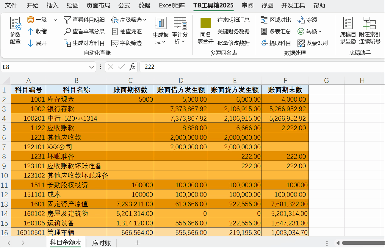
Task: Open the 参数配置 settings icon
Action: [x=16, y=23]
